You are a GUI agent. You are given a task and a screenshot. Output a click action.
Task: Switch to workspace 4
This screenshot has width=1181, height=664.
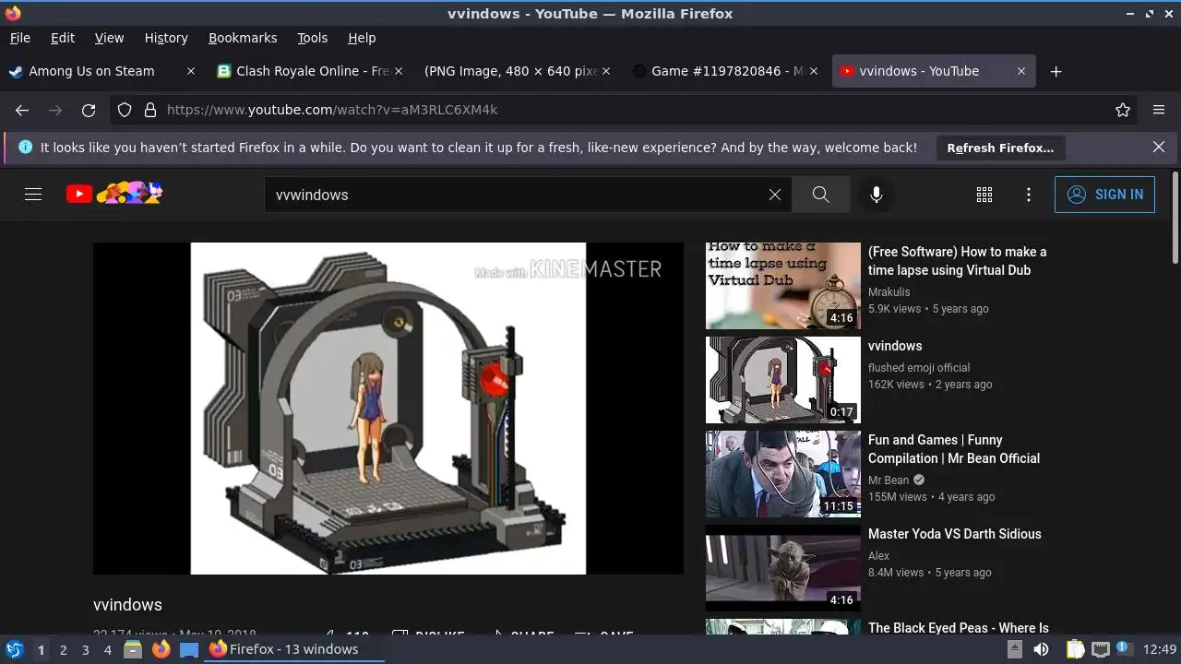(x=107, y=649)
